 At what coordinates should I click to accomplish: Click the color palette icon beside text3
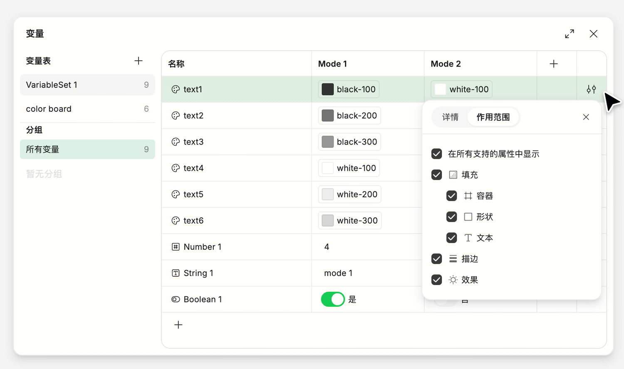pos(176,142)
